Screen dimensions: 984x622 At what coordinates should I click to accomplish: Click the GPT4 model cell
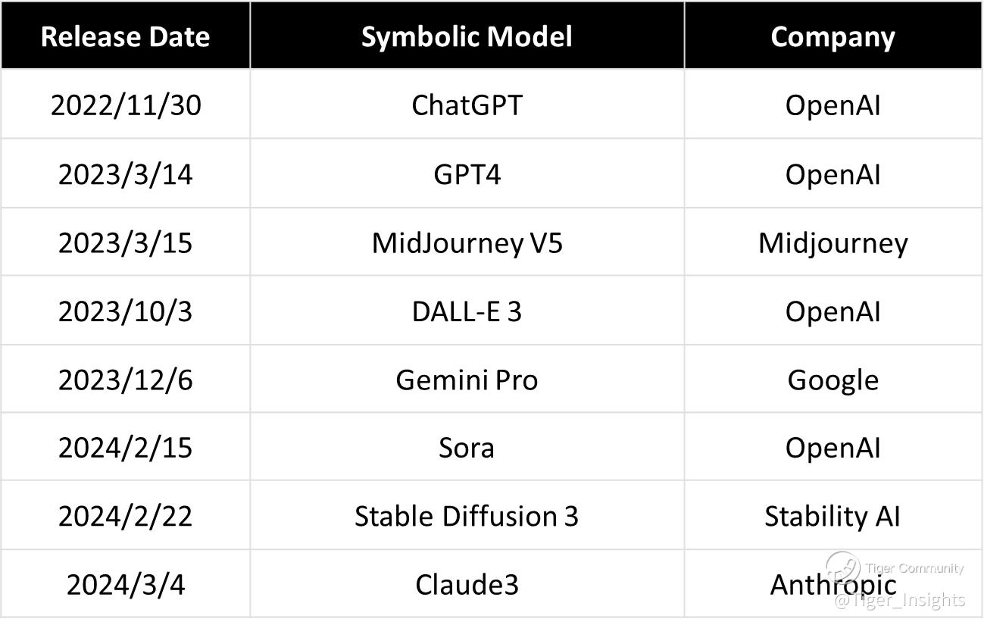click(x=467, y=174)
